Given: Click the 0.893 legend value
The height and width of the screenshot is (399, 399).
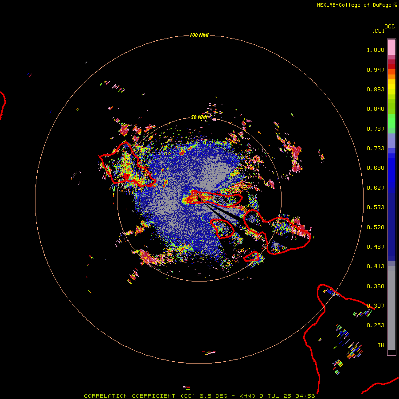Looking at the screenshot, I should 376,89.
